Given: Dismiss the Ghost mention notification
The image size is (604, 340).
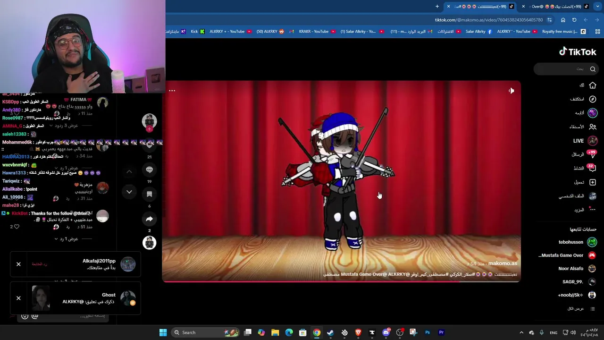Looking at the screenshot, I should point(18,298).
